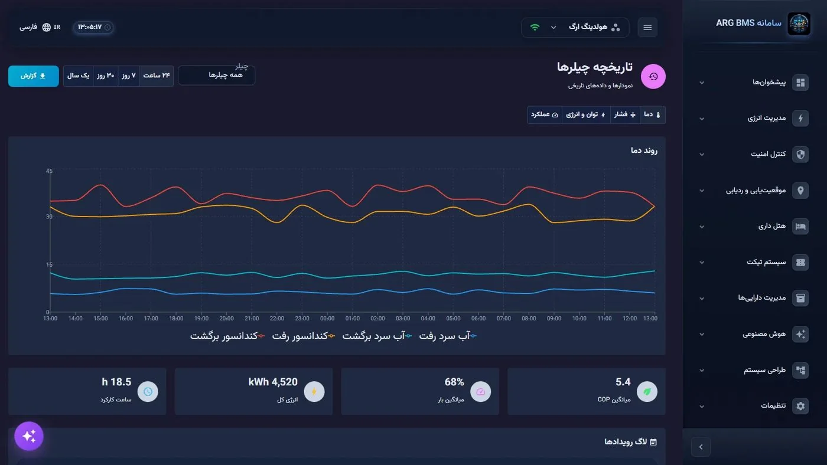Switch to the عملکرد tab

click(545, 114)
